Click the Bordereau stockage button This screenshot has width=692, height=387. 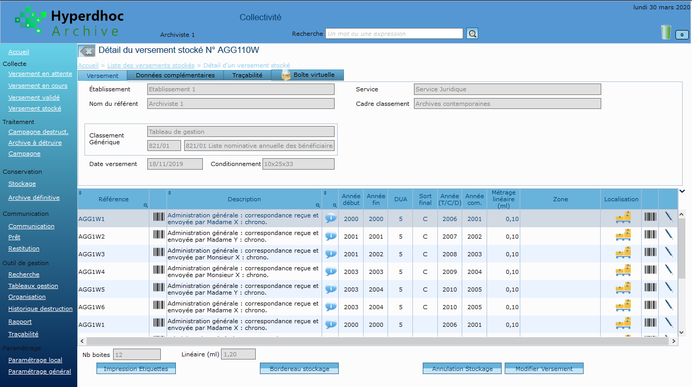[299, 368]
